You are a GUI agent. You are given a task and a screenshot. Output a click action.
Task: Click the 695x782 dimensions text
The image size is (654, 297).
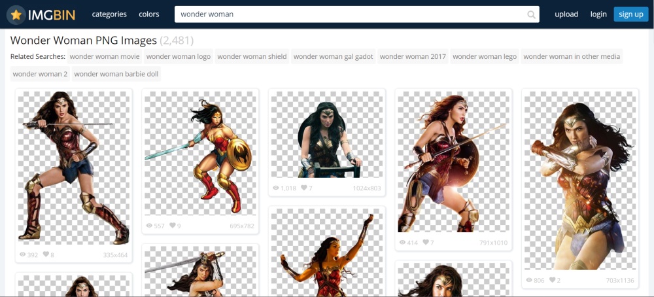coord(242,226)
